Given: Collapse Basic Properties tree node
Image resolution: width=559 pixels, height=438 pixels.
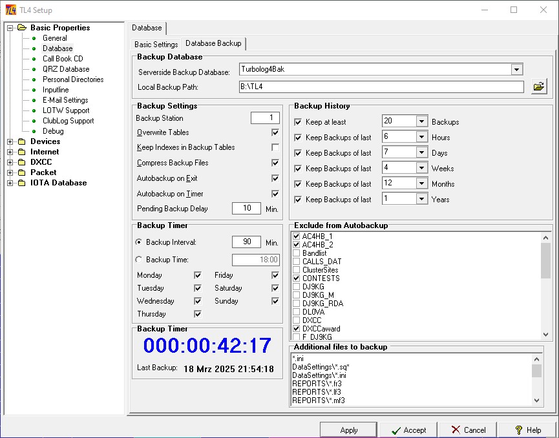Looking at the screenshot, I should tap(10, 28).
